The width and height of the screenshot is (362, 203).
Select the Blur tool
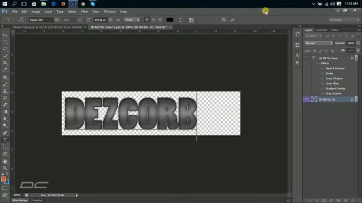point(5,119)
